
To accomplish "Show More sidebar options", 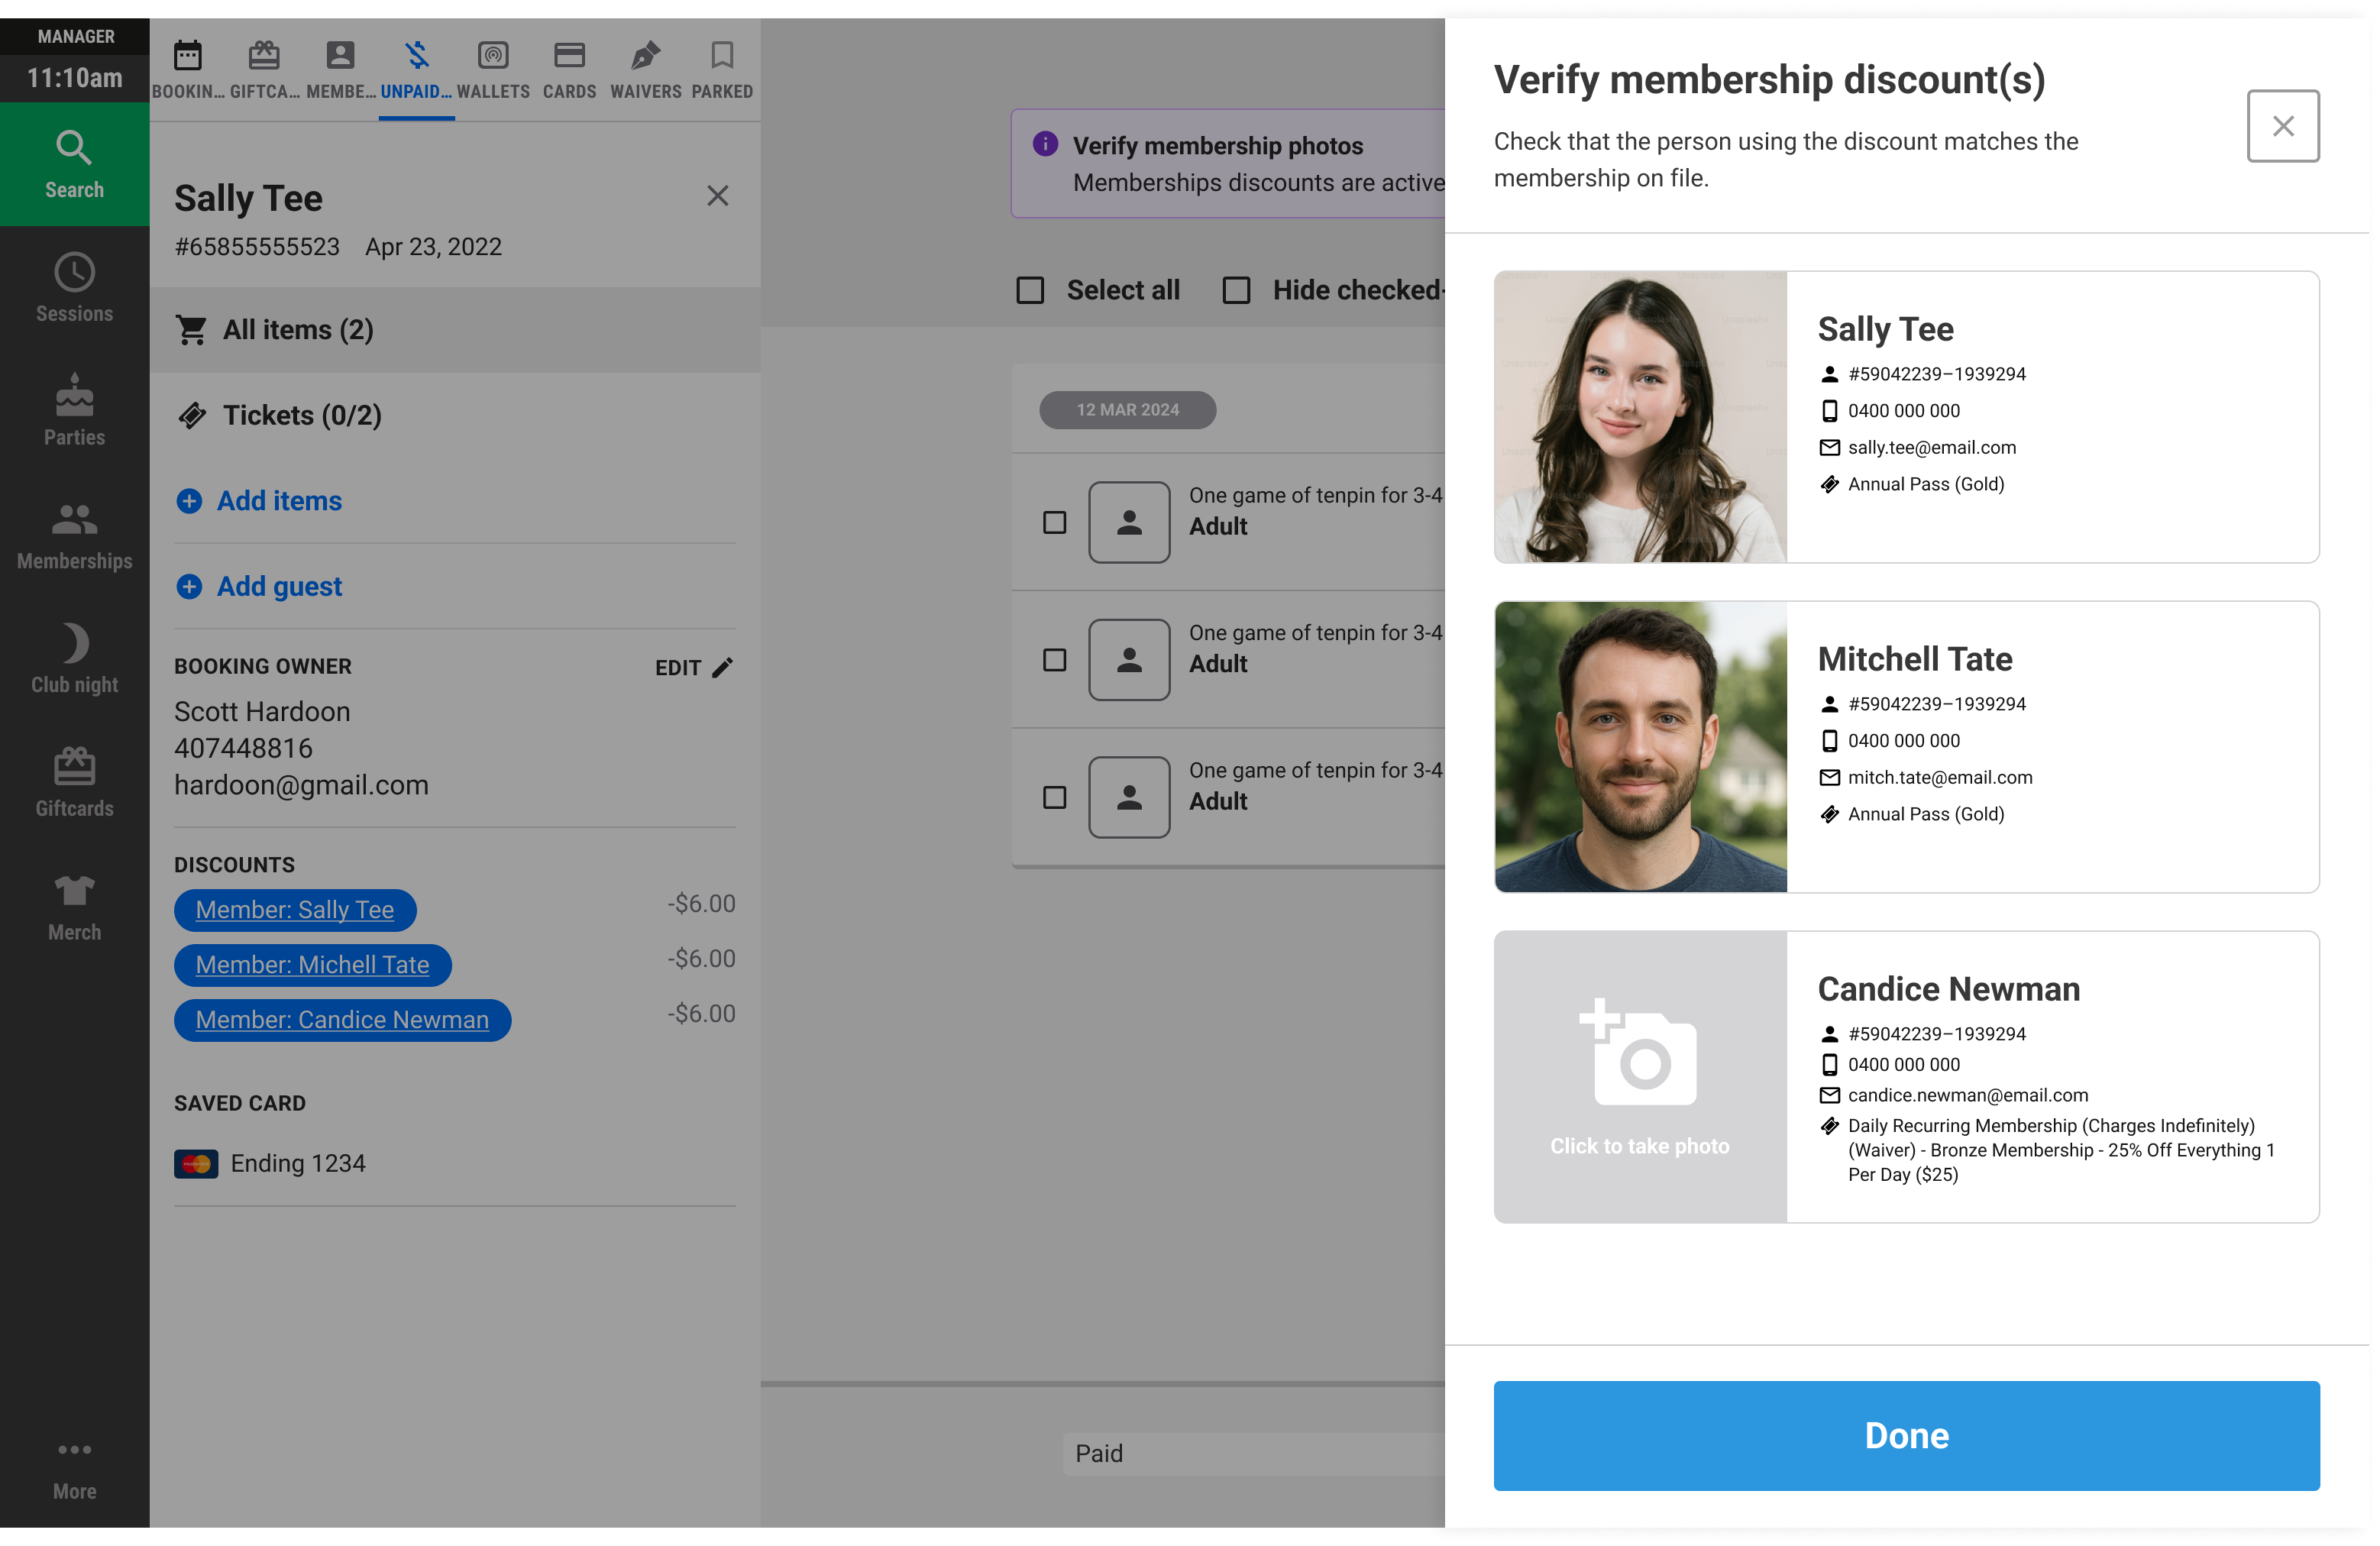I will click(75, 1470).
